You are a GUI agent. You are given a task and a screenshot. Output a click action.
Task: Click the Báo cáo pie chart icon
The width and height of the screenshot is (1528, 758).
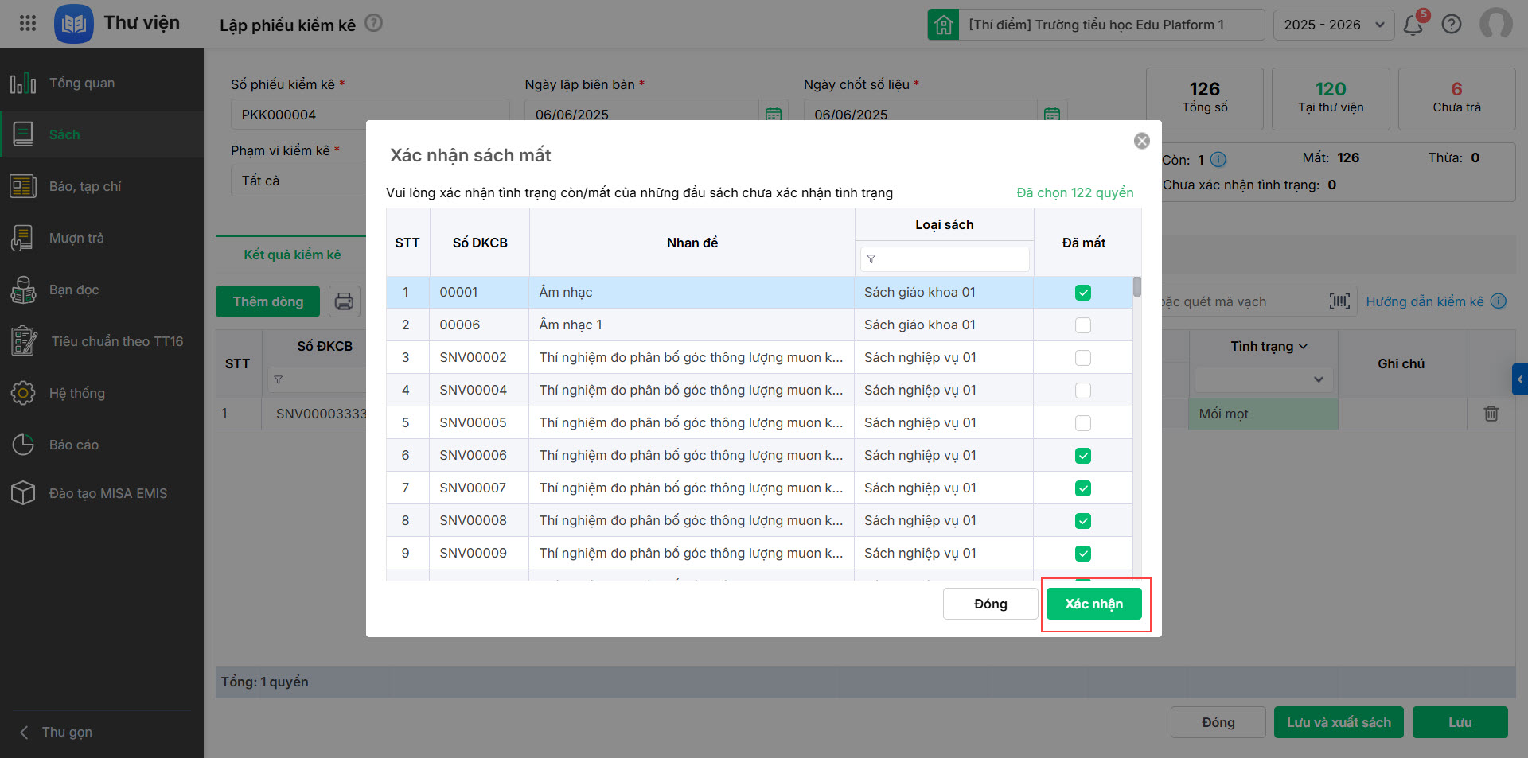(23, 445)
